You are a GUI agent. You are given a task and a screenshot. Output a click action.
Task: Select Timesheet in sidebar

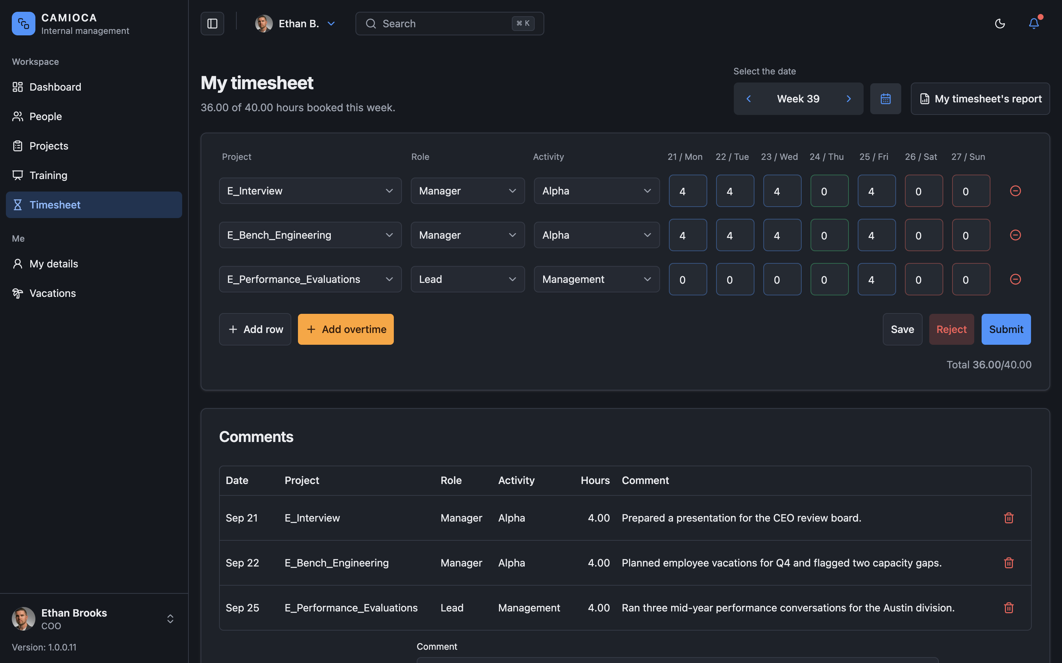pos(94,205)
